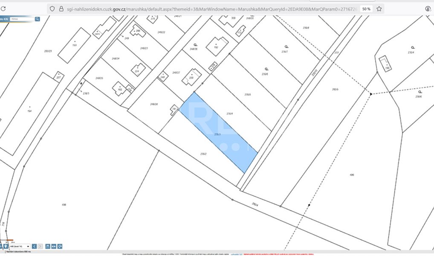
Task: Click parcel label 496 on the map
Action: pyautogui.click(x=352, y=175)
